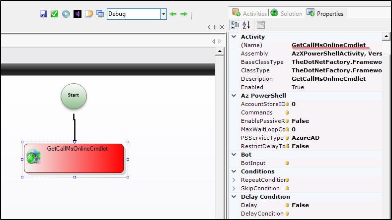Click the AccountStoreID value 0
The height and width of the screenshot is (220, 392).
[x=294, y=104]
